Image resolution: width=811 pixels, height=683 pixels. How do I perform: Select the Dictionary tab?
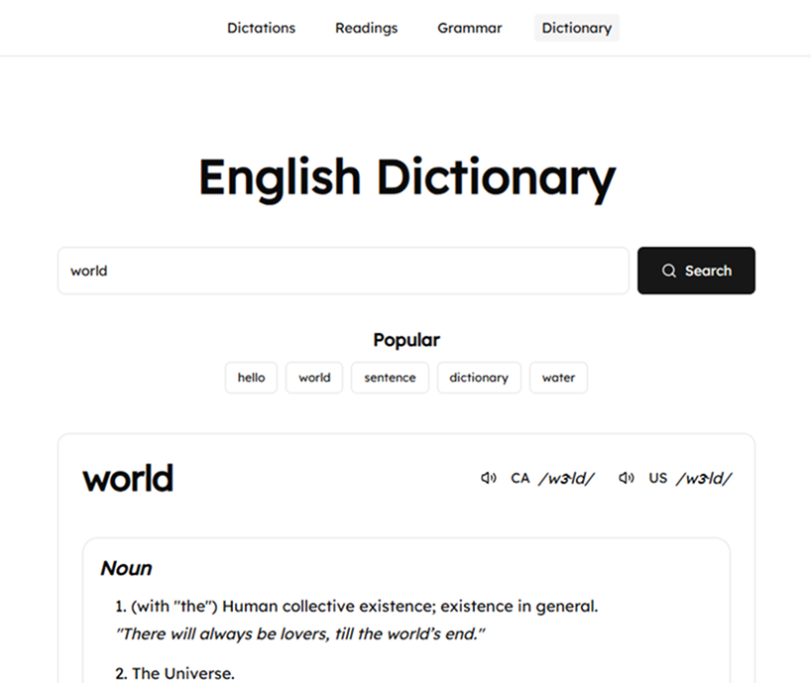[x=576, y=28]
